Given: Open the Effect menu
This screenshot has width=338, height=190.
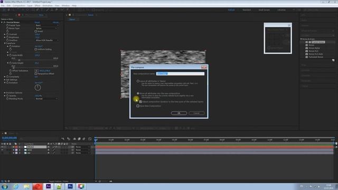Looking at the screenshot, I should 37,6.
